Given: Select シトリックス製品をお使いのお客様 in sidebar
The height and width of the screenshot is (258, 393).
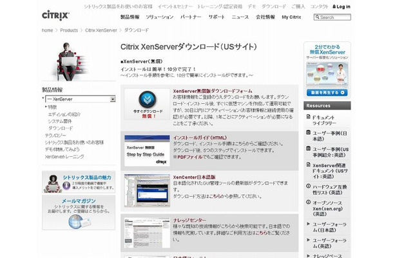Looking at the screenshot, I should tap(74, 143).
